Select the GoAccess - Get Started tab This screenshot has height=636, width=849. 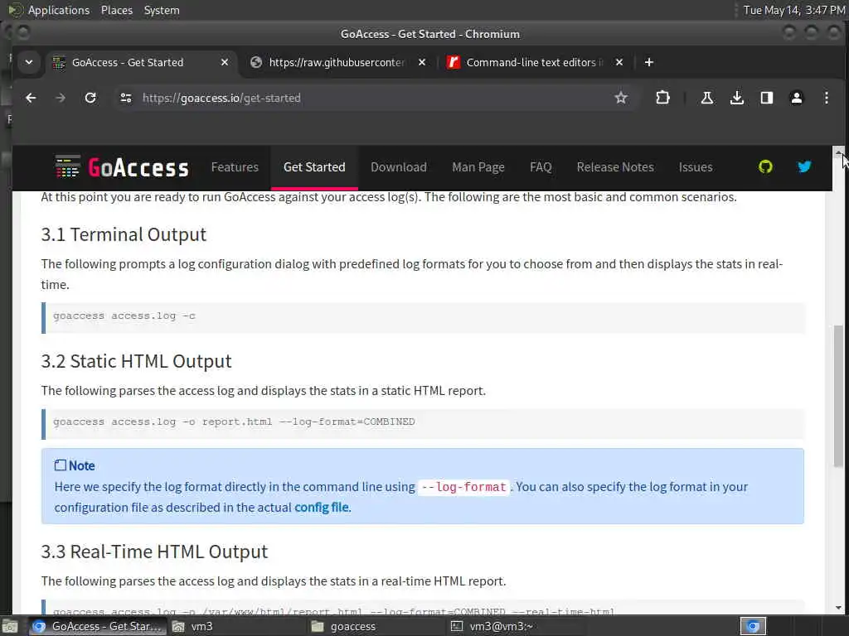[x=139, y=62]
